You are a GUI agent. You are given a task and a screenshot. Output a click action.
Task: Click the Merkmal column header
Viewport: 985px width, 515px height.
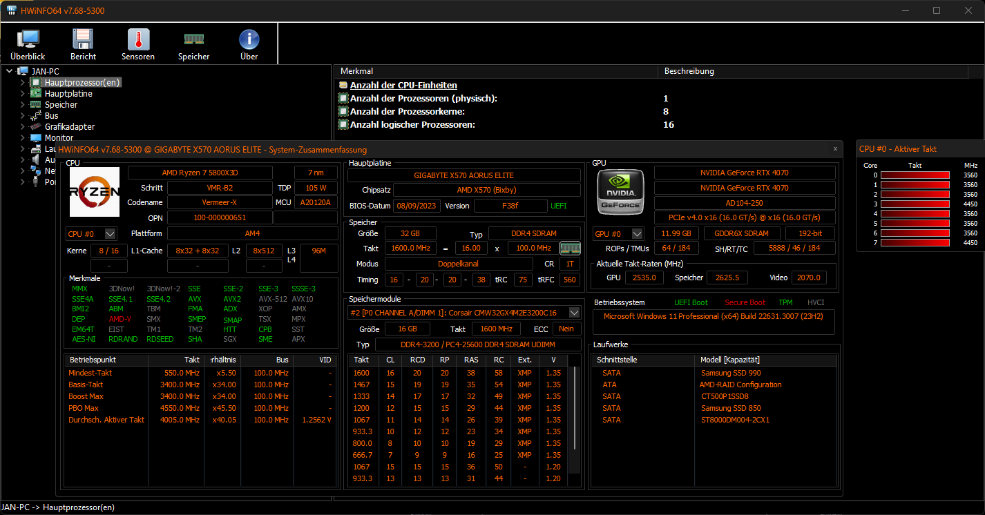tap(497, 71)
